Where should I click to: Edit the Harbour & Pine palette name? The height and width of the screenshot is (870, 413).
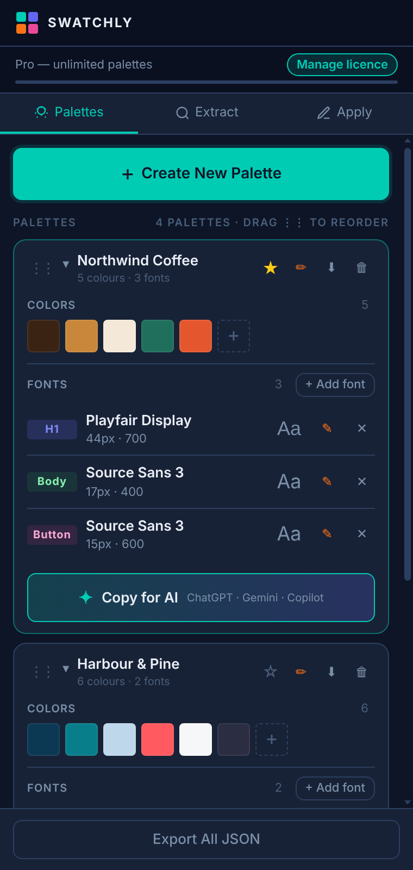tap(301, 672)
